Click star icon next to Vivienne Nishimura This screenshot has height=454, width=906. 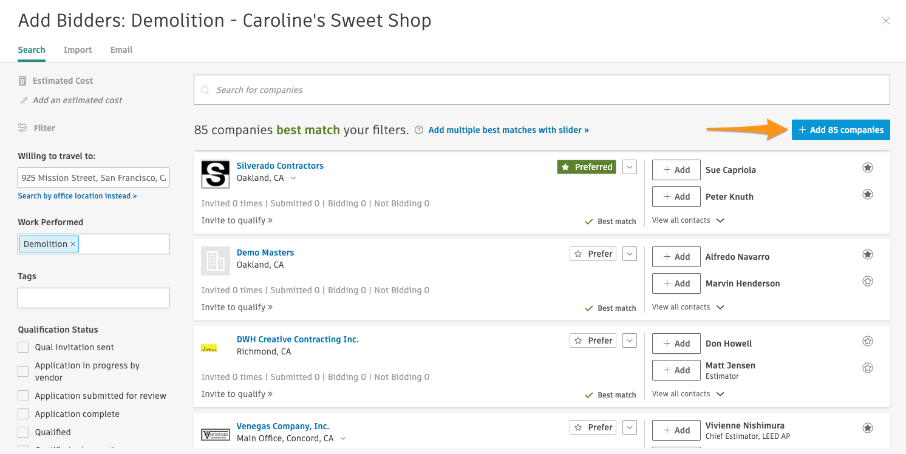[x=868, y=428]
